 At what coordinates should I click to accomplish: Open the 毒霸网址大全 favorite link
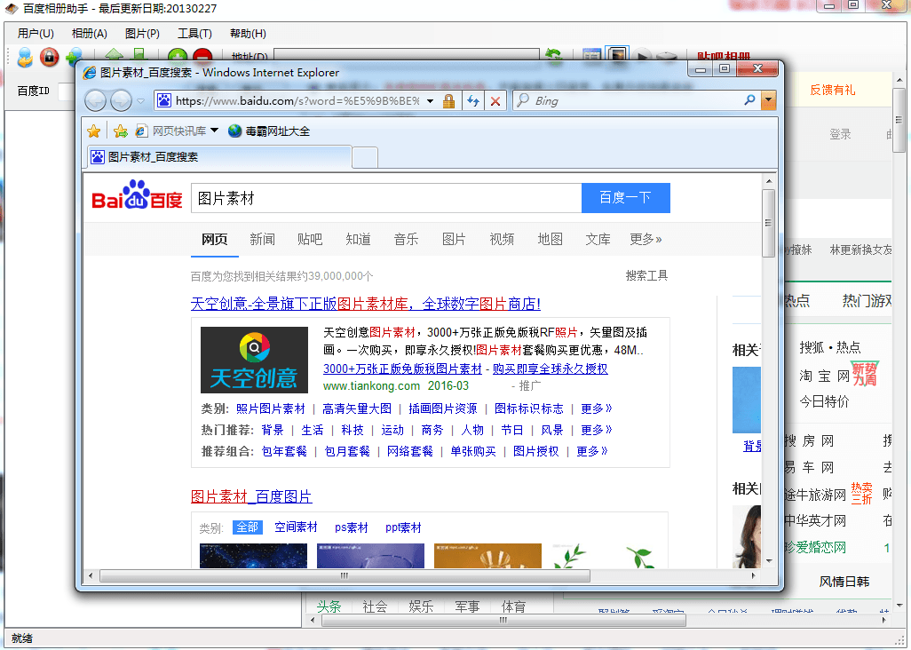[x=269, y=131]
